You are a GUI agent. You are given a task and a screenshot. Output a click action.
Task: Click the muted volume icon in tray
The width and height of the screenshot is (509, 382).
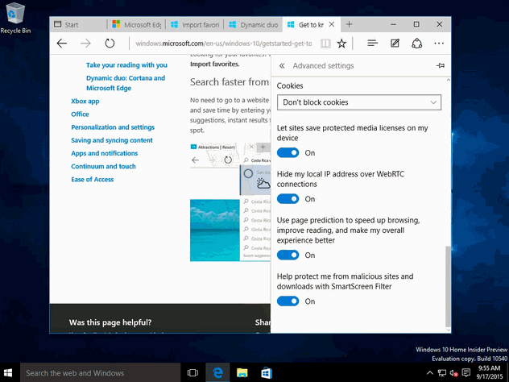point(453,372)
